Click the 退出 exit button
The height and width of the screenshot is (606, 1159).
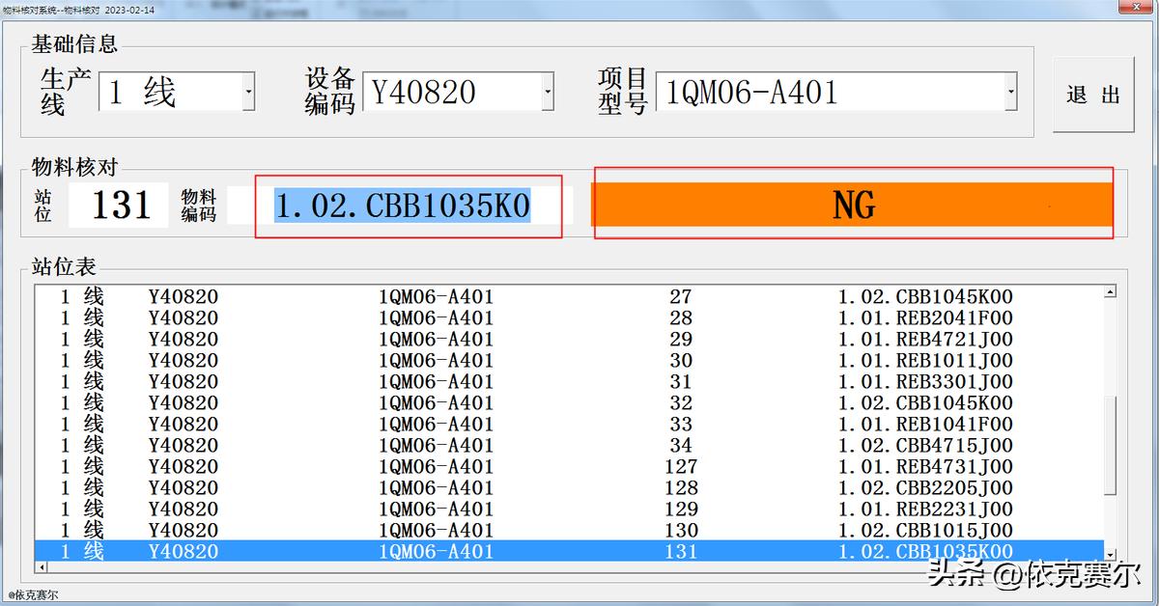[1092, 94]
